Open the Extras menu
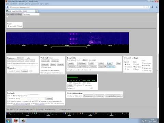 click(x=42, y=4)
